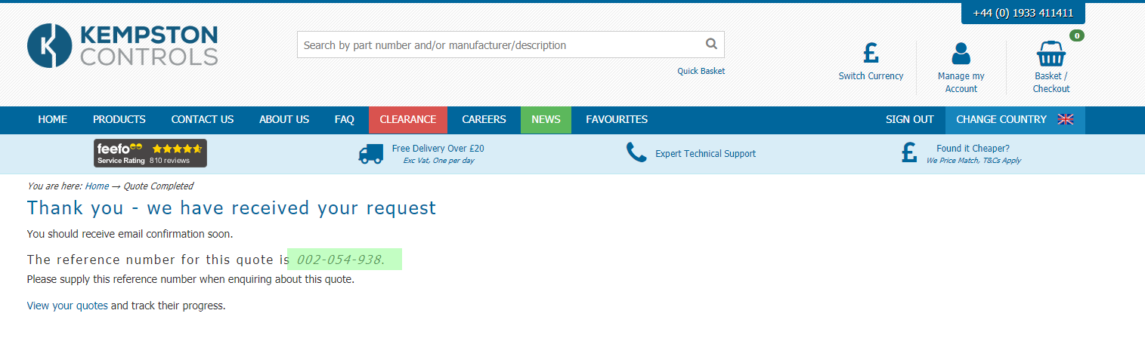
Task: Open Manage my Account text link
Action: click(961, 82)
